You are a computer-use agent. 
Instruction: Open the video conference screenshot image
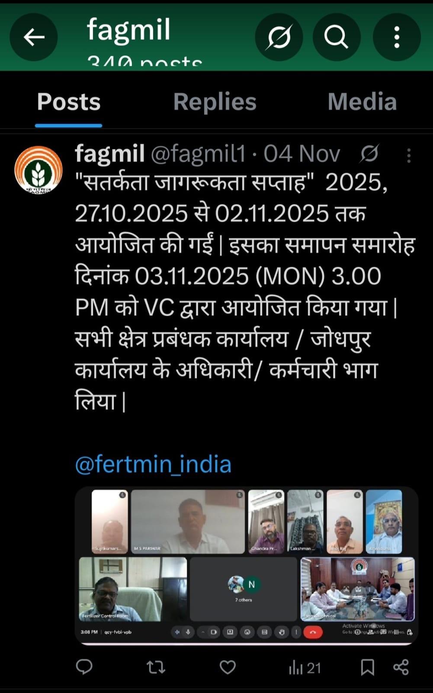[x=247, y=566]
